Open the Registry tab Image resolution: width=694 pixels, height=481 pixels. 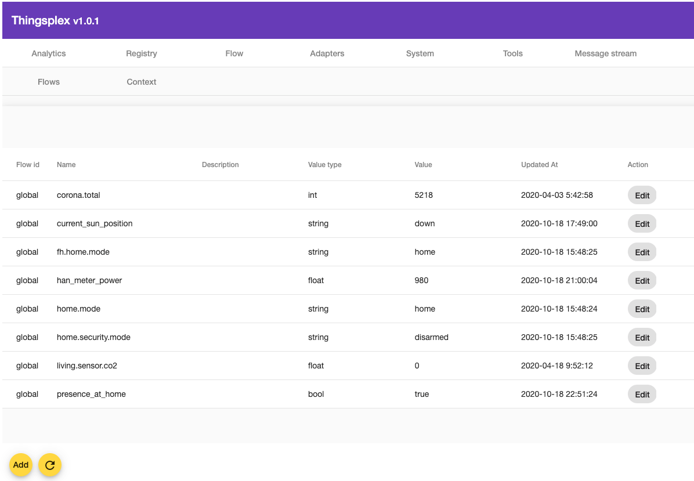click(x=142, y=53)
